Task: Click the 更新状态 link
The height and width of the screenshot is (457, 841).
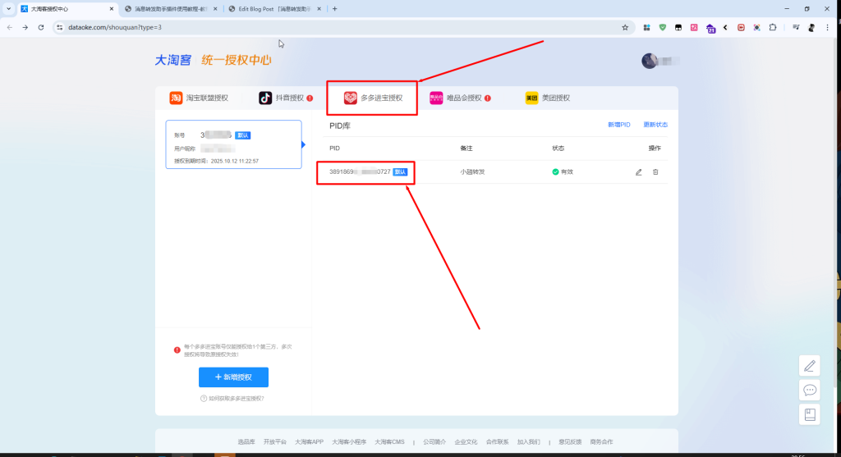Action: coord(655,125)
